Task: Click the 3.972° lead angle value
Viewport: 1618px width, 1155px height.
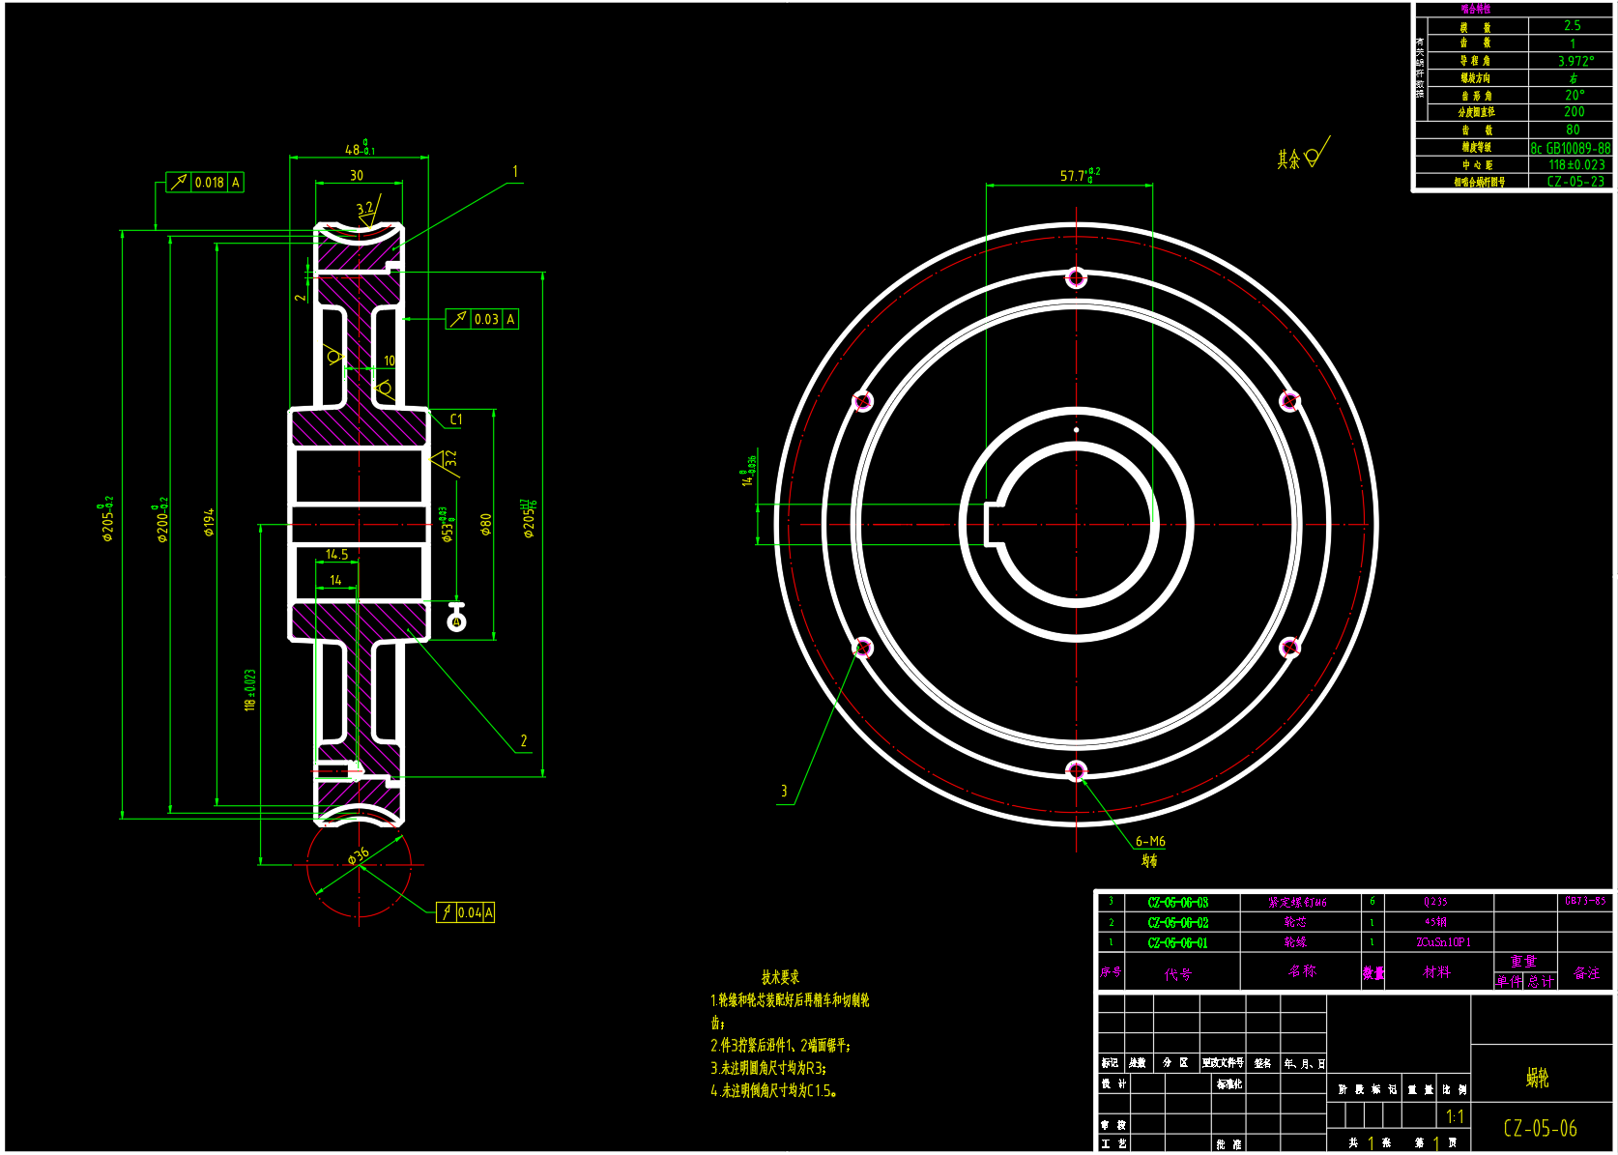Action: [1575, 61]
